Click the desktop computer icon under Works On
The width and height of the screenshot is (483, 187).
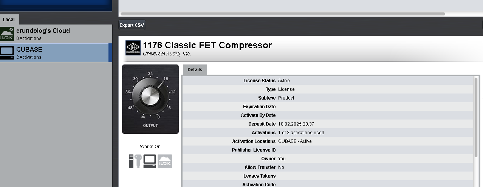click(150, 161)
